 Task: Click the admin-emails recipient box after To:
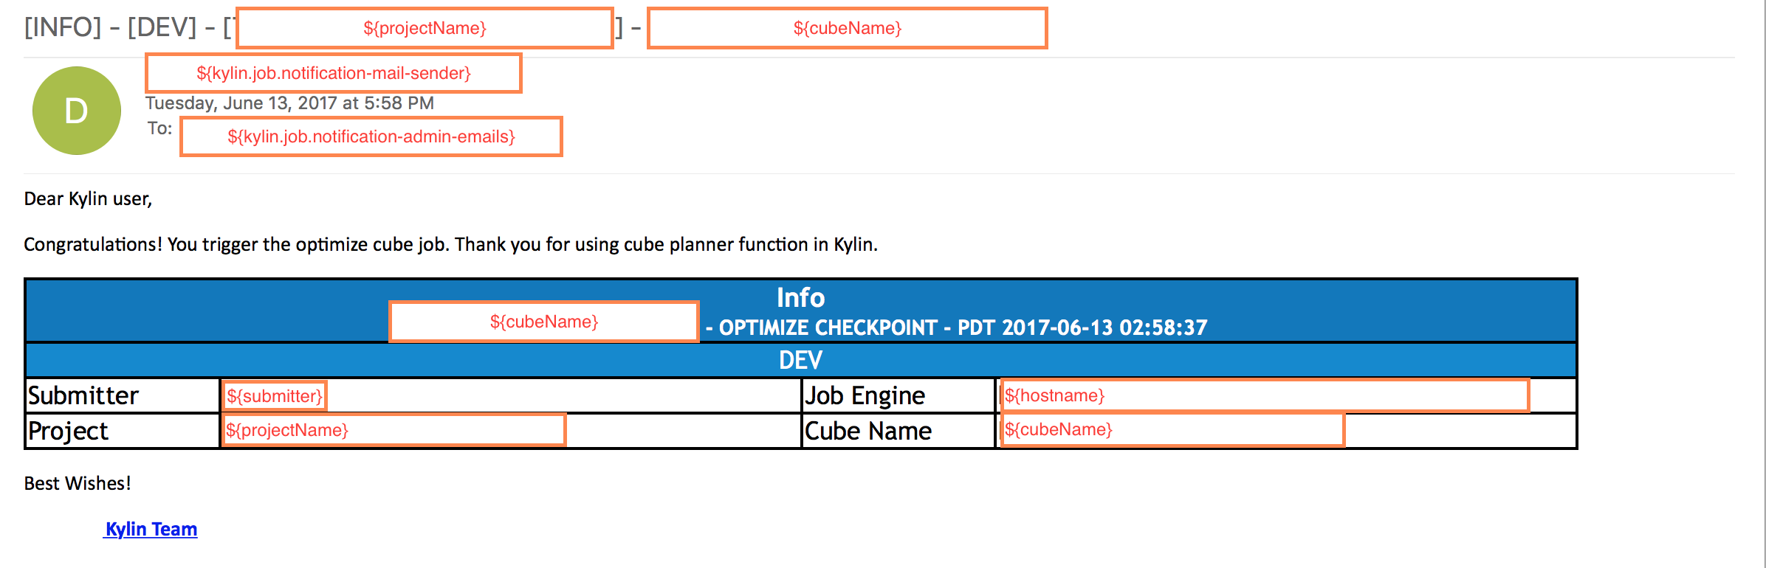371,136
